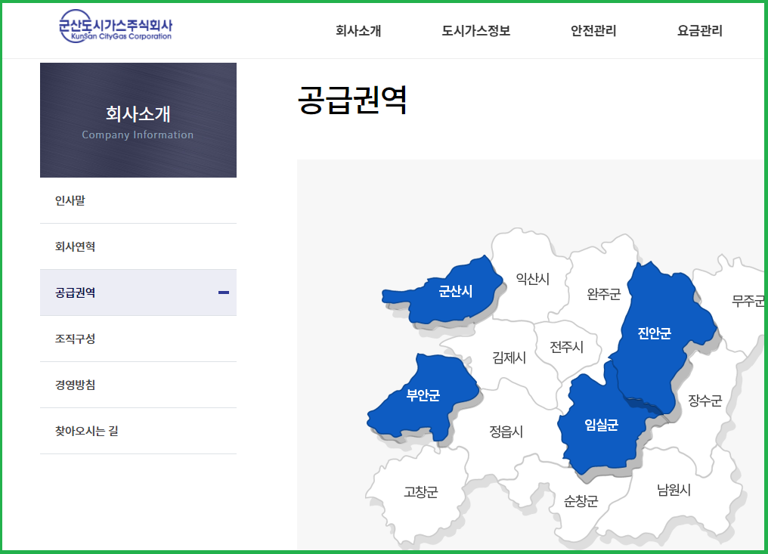
Task: Open the 회사소개 top menu
Action: point(358,31)
